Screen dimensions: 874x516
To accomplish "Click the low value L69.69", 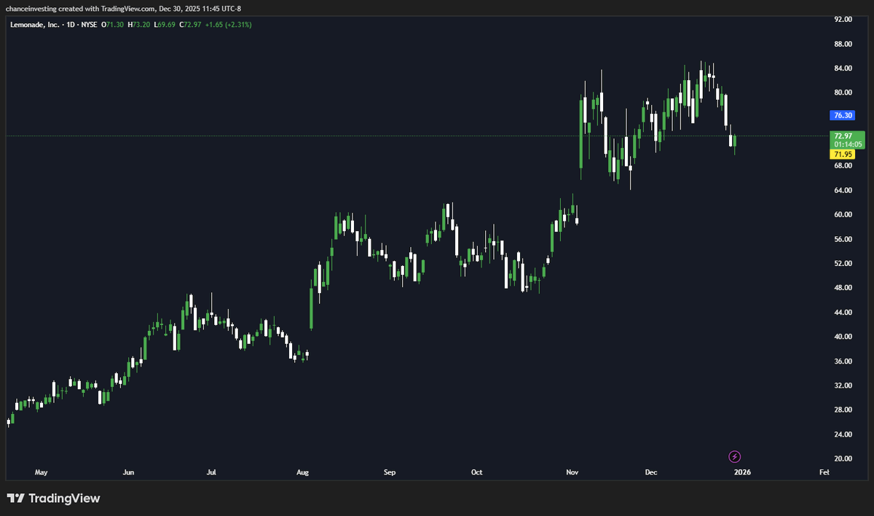I will [x=165, y=24].
